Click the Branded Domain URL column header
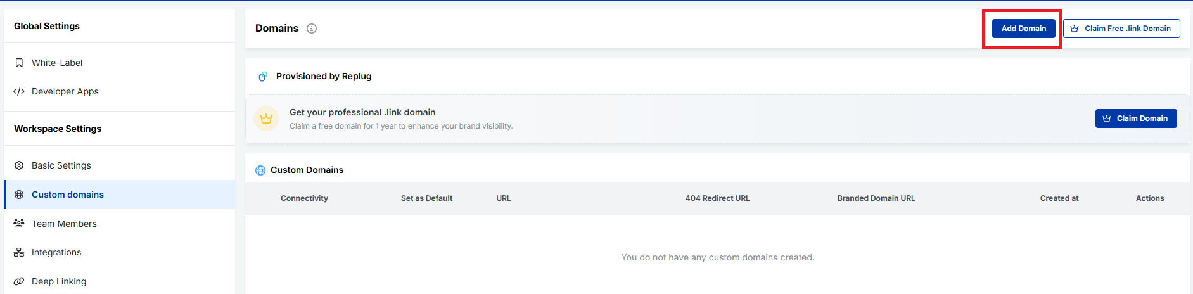Screen dimensions: 1193x294 (876, 198)
